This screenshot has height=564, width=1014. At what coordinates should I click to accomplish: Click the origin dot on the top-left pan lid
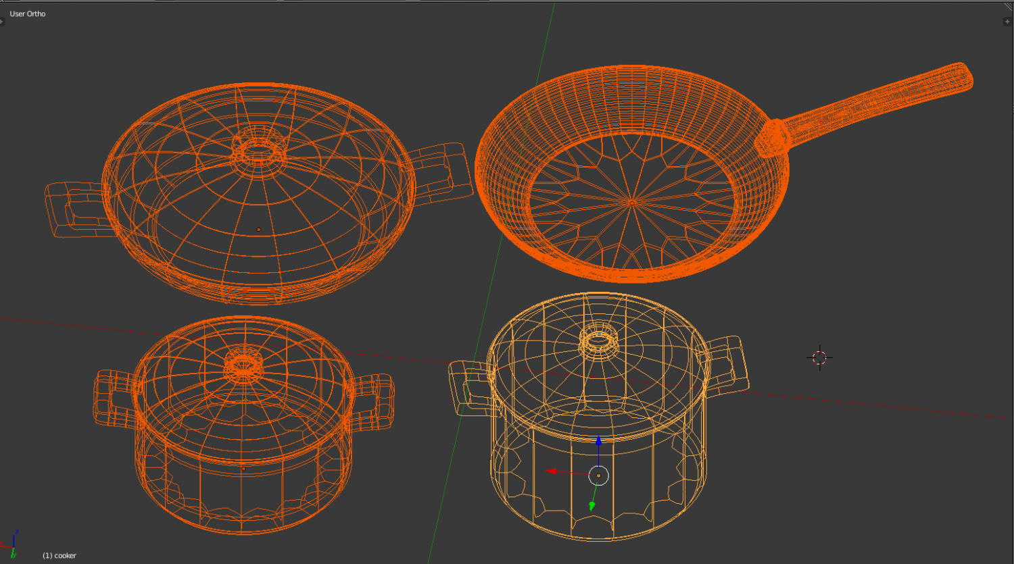[x=259, y=229]
